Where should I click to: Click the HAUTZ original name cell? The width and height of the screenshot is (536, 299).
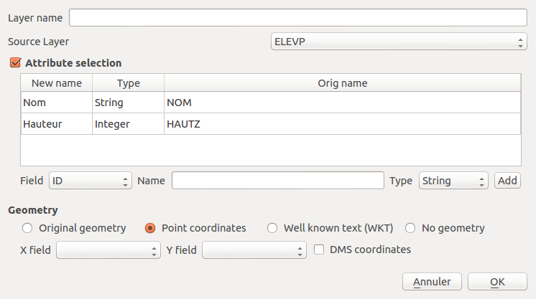tap(342, 124)
